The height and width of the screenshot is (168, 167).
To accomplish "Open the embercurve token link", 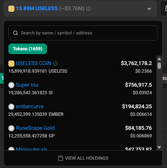I will click(x=30, y=106).
